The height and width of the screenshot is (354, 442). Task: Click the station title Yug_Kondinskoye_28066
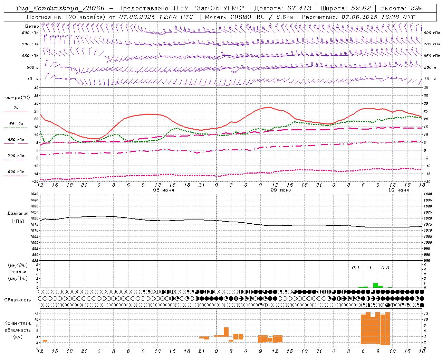click(x=60, y=8)
